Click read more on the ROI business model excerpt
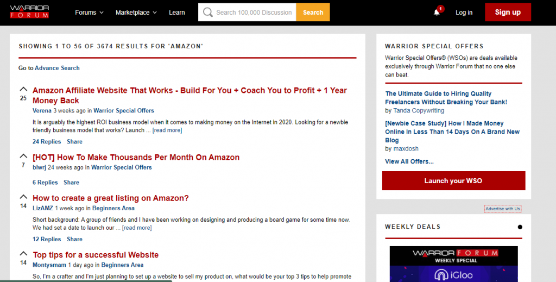The width and height of the screenshot is (556, 282). coord(167,130)
